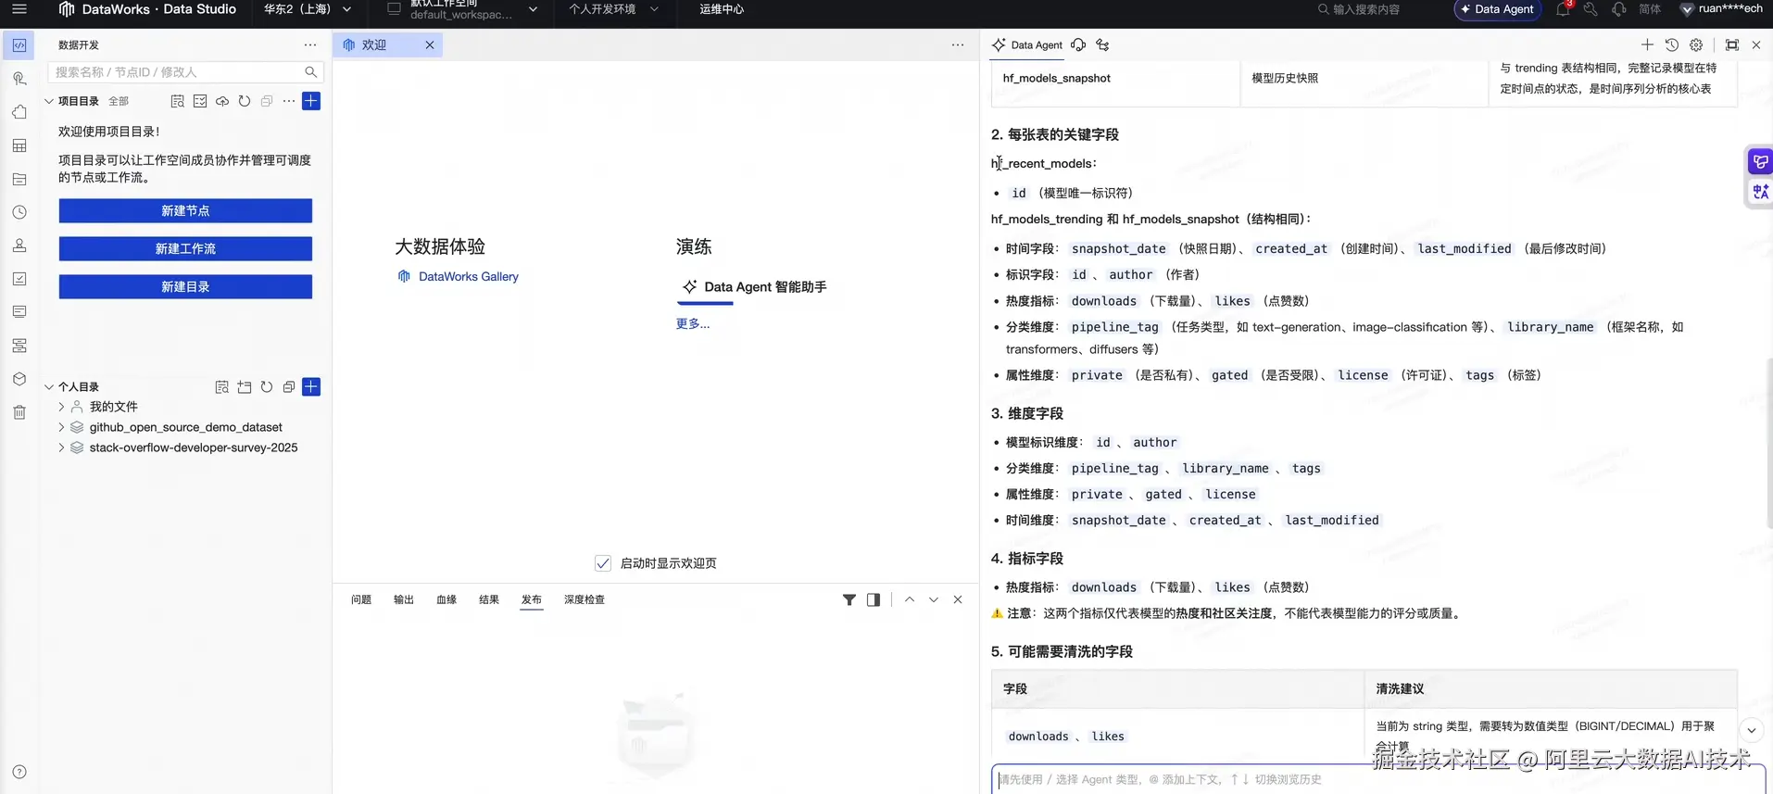This screenshot has width=1773, height=794.
Task: Open the recycle bin icon in left sidebar
Action: tap(19, 412)
